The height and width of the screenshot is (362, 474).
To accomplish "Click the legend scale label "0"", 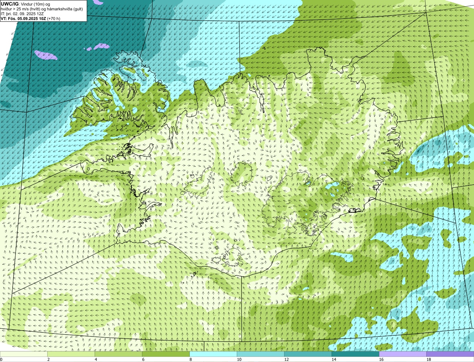I will point(1,359).
